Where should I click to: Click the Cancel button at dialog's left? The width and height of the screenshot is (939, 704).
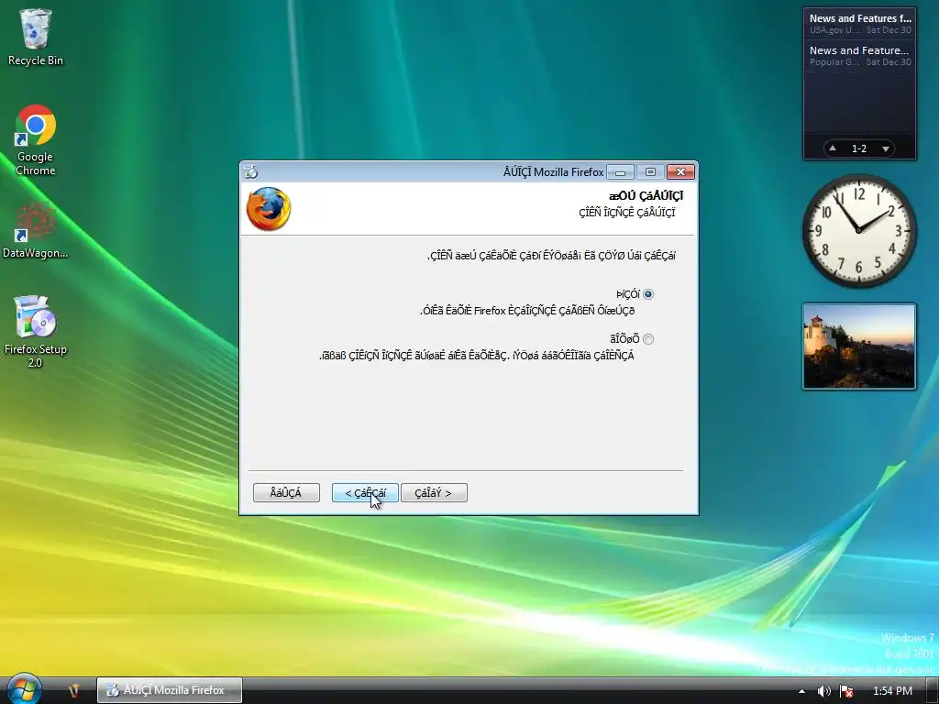pos(286,492)
